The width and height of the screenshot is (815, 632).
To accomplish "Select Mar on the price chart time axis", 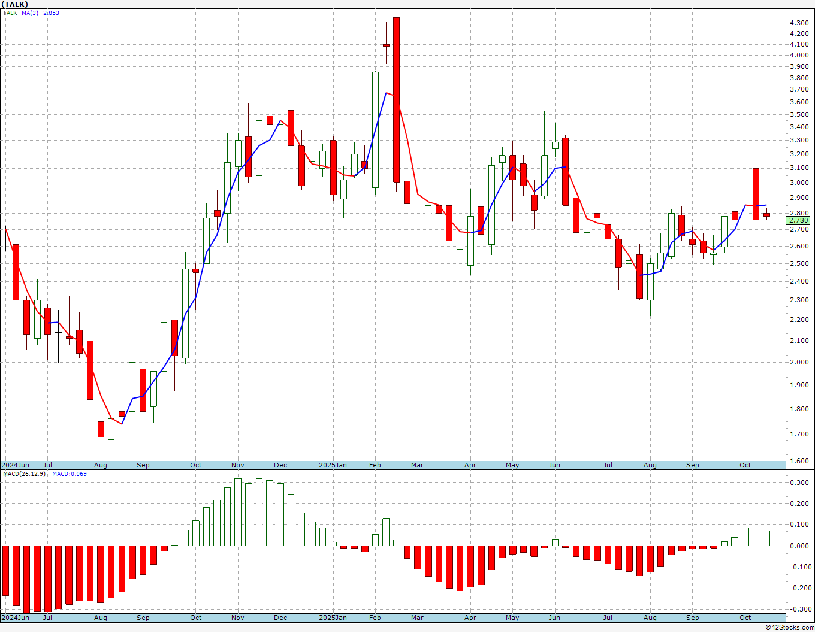I will click(417, 465).
